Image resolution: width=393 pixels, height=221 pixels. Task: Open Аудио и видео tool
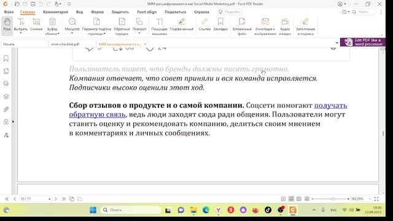coord(285,26)
